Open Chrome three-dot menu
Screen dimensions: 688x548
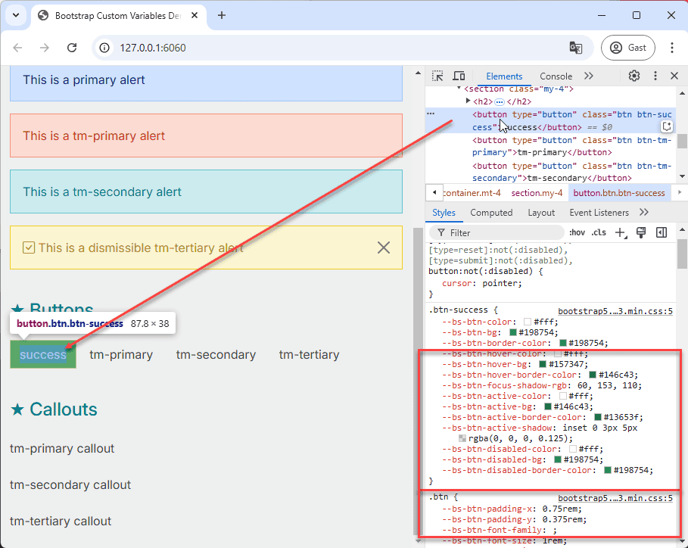672,48
